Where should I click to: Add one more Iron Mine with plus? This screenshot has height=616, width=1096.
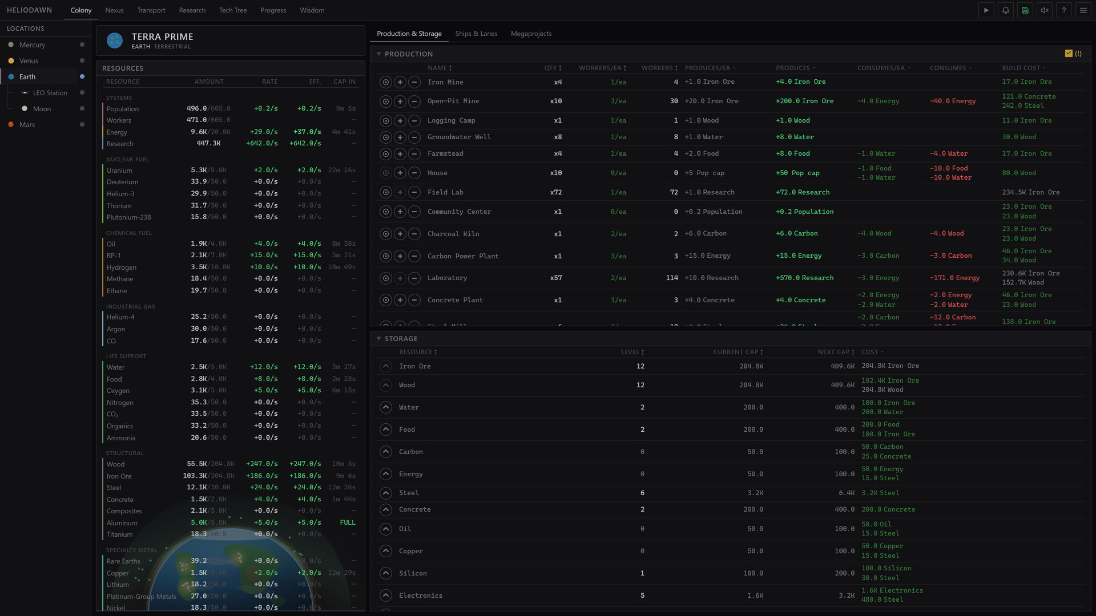[400, 82]
